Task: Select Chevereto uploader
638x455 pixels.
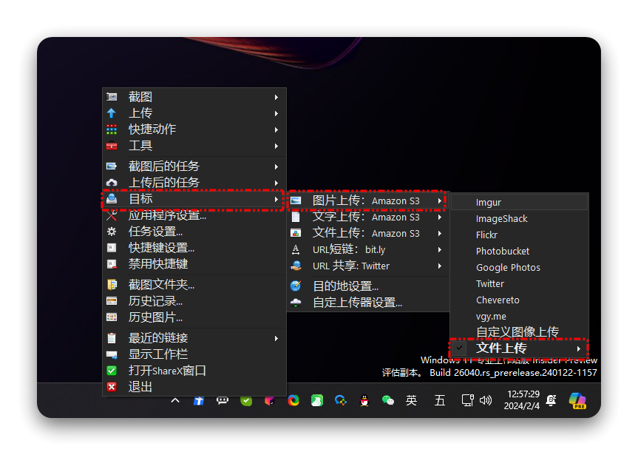Action: click(519, 300)
